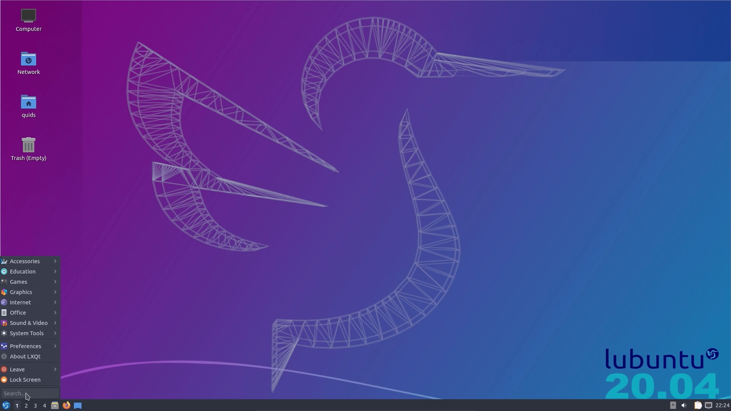
Task: Switch to virtual desktop 4
Action: coord(44,406)
